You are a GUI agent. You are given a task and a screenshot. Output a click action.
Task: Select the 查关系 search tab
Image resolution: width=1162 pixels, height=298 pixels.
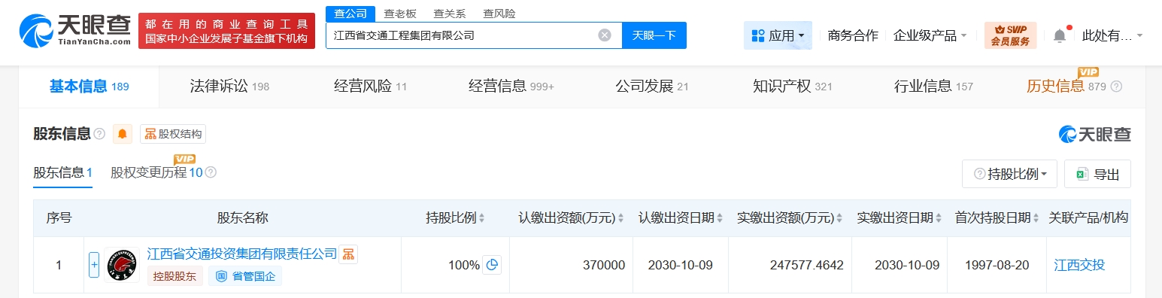point(450,13)
